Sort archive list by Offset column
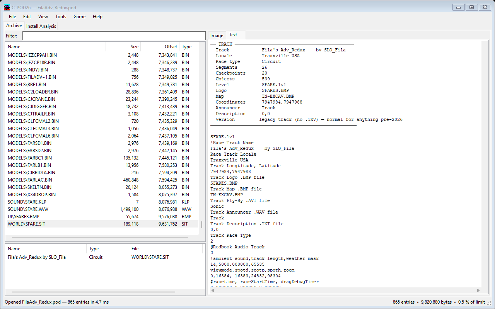 (160, 47)
